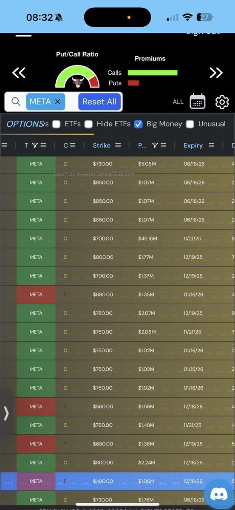This screenshot has height=510, width=235.
Task: Expand the left side panel arrow
Action: point(6,413)
